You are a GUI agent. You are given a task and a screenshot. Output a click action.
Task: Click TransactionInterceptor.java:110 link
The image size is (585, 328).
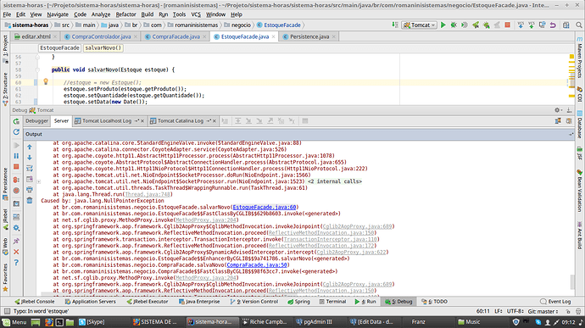coord(330,239)
